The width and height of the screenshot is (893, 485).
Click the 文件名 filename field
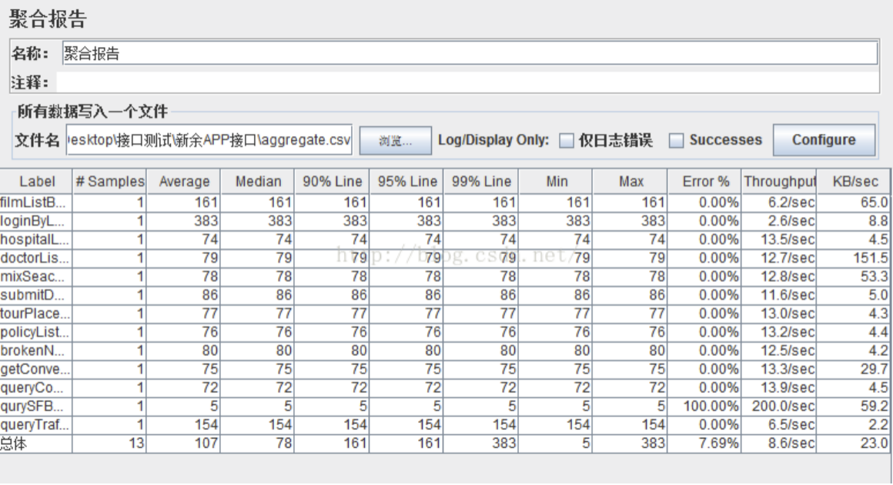[x=209, y=140]
